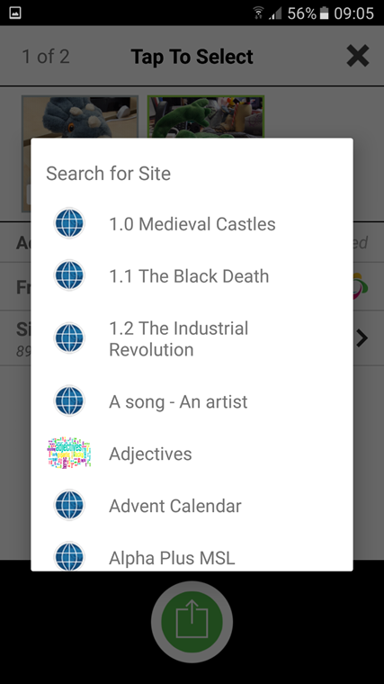
Task: Tap the globe icon beside Medieval Castles
Action: 69,223
